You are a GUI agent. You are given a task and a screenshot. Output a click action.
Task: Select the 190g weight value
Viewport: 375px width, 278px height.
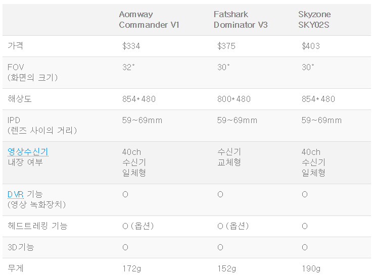(311, 268)
